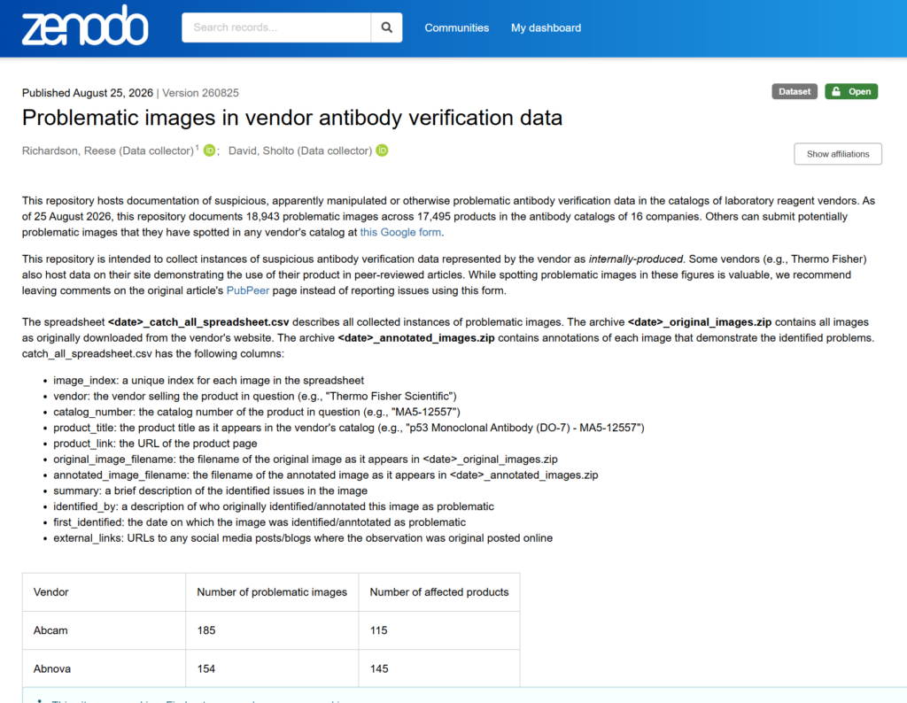The image size is (907, 703).
Task: Click the Show affiliations button
Action: click(838, 154)
